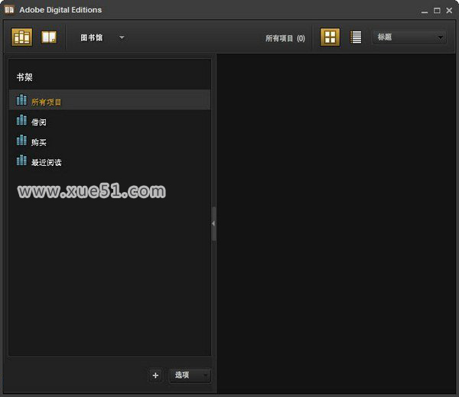Select thumbnail grid view

(x=330, y=37)
